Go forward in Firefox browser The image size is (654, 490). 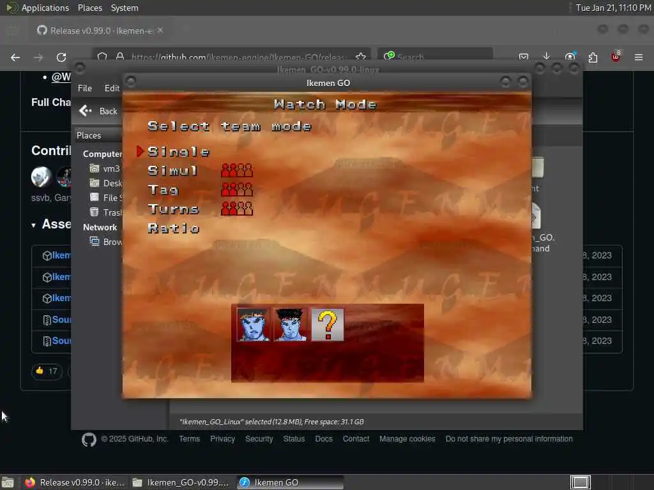point(38,57)
